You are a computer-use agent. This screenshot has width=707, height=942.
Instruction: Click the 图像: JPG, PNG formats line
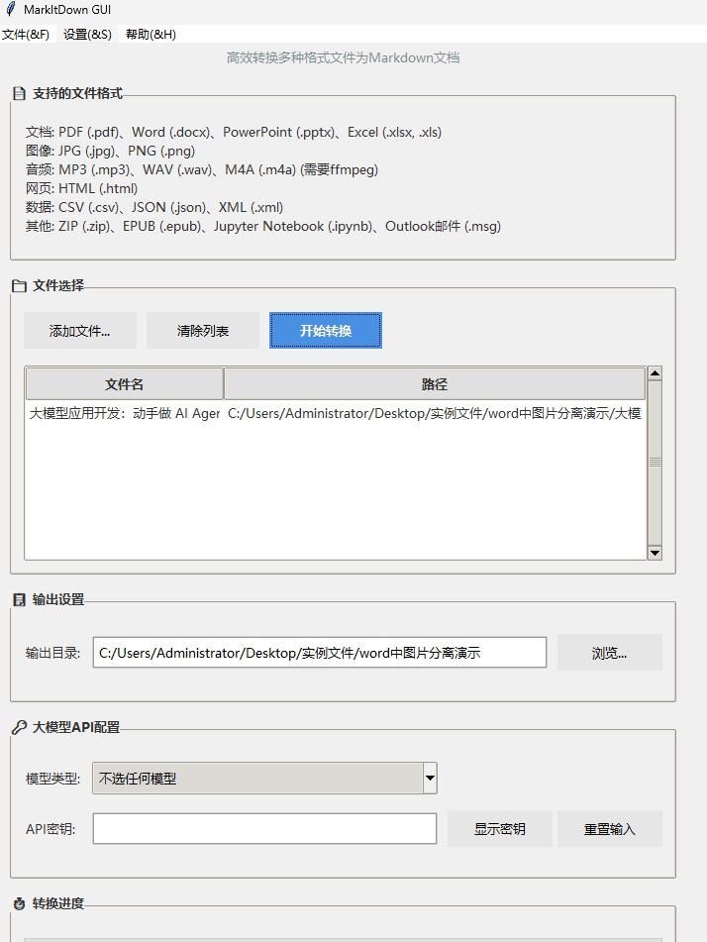pos(111,151)
